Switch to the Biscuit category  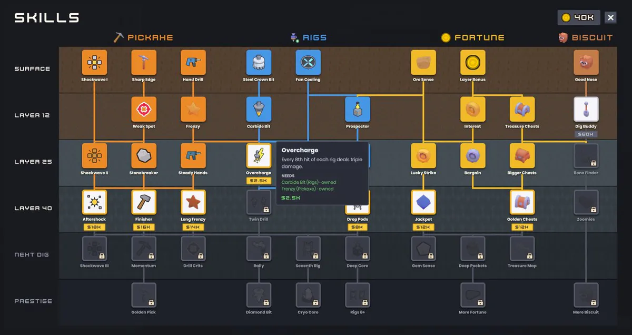point(586,37)
